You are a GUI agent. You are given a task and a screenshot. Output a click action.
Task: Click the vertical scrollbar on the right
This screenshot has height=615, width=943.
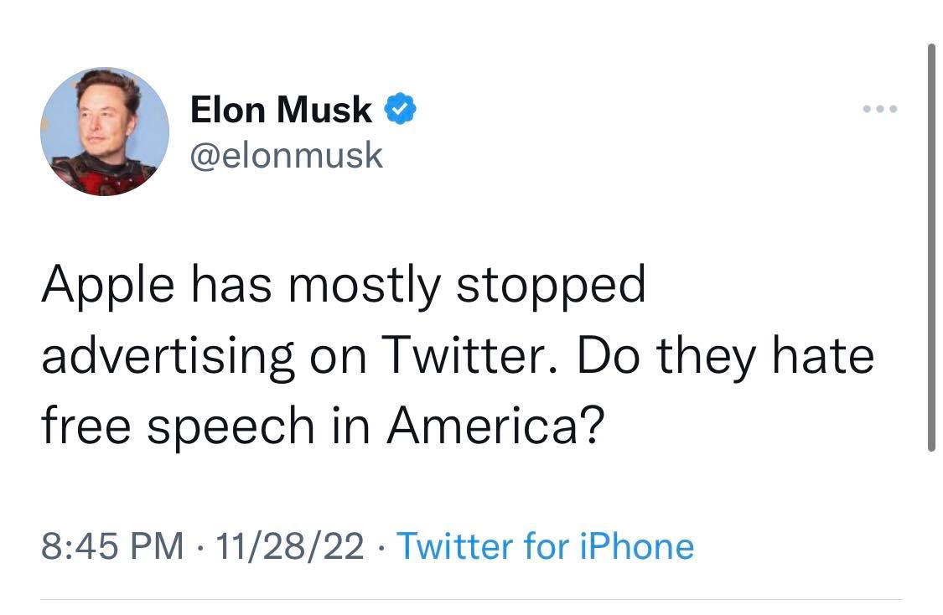click(930, 247)
